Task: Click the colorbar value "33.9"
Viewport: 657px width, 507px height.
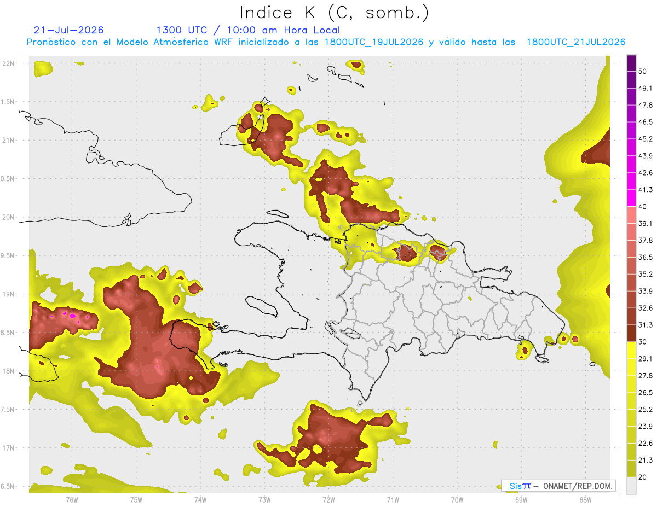Action: tap(646, 292)
